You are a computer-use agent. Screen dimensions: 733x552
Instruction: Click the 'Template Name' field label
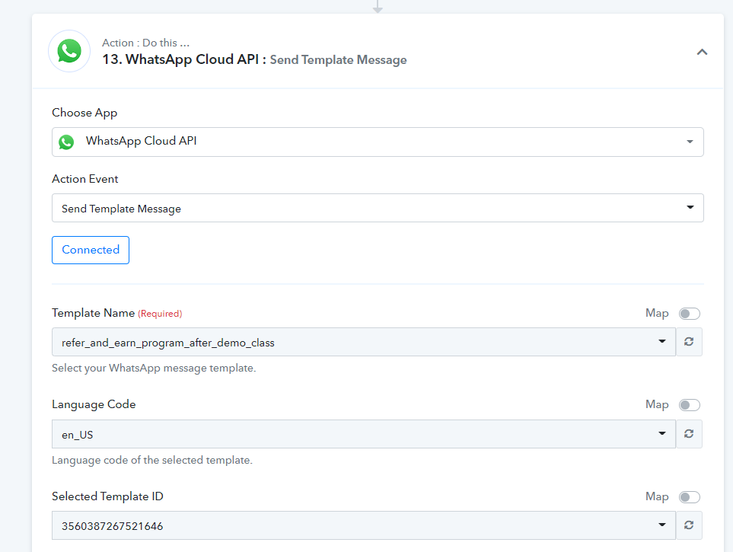coord(93,313)
